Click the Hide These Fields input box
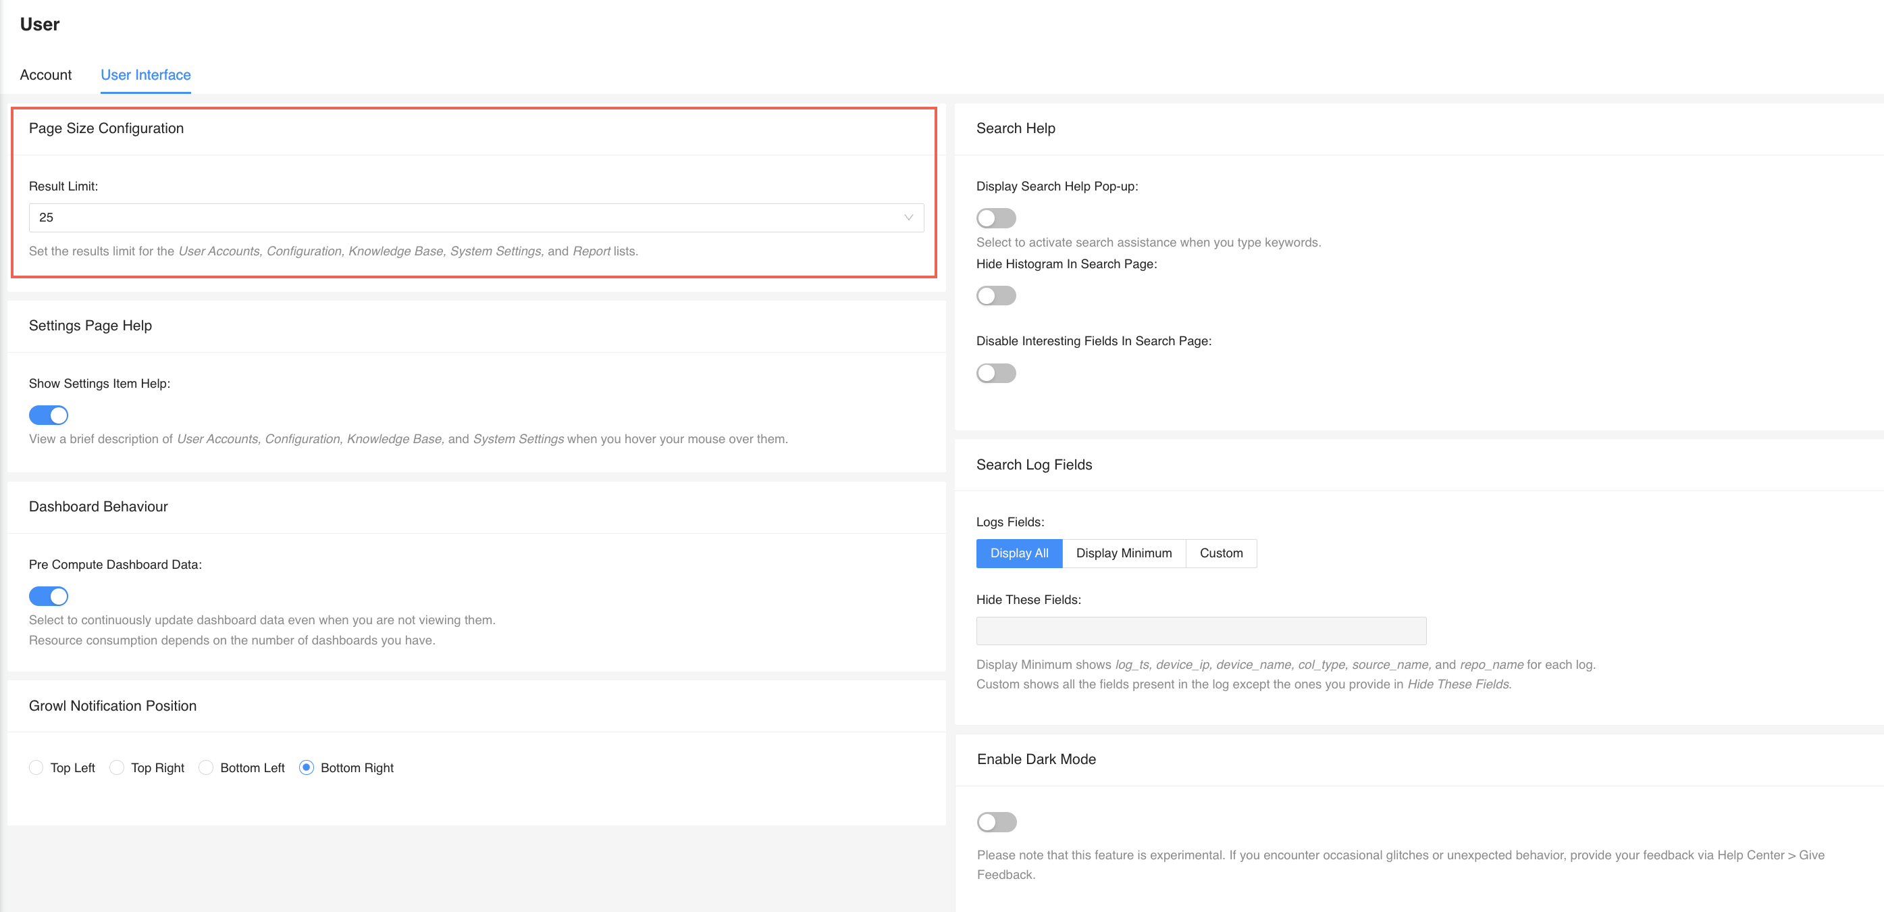Viewport: 1884px width, 912px height. click(x=1200, y=630)
